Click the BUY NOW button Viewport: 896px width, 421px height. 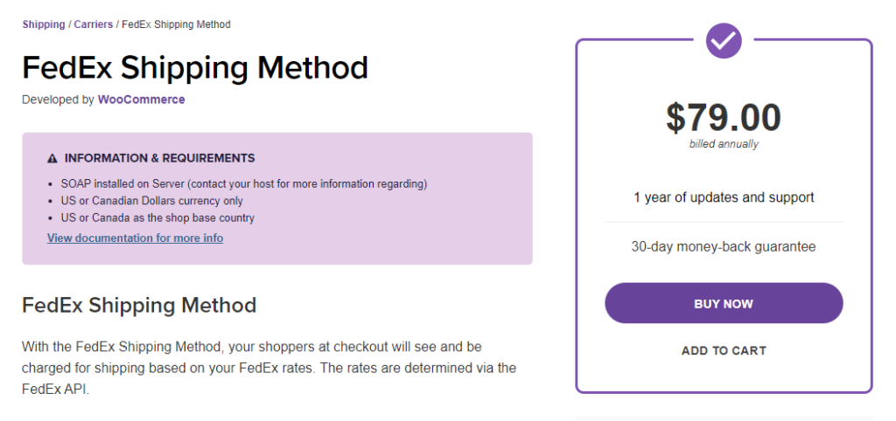click(724, 303)
